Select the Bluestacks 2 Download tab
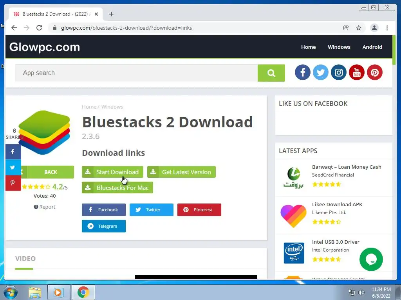The width and height of the screenshot is (401, 300). click(56, 14)
